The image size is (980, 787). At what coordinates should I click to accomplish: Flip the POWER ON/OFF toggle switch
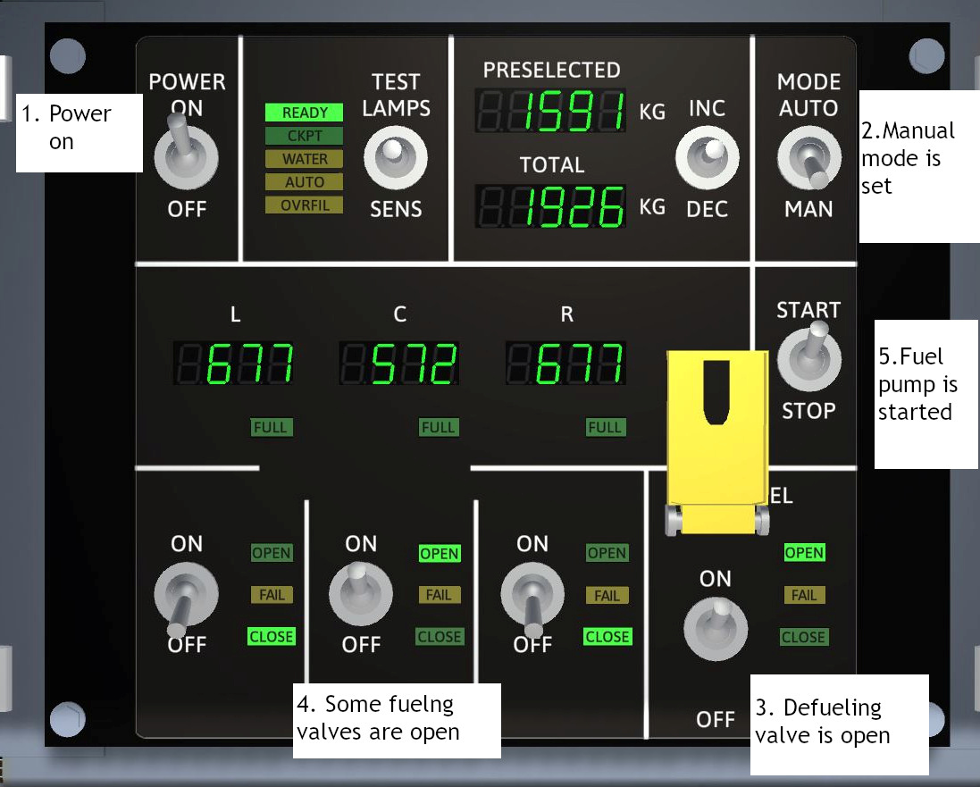coord(186,158)
